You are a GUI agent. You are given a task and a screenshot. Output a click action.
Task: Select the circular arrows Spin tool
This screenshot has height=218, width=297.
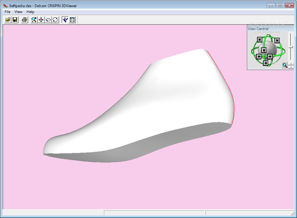tap(55, 20)
